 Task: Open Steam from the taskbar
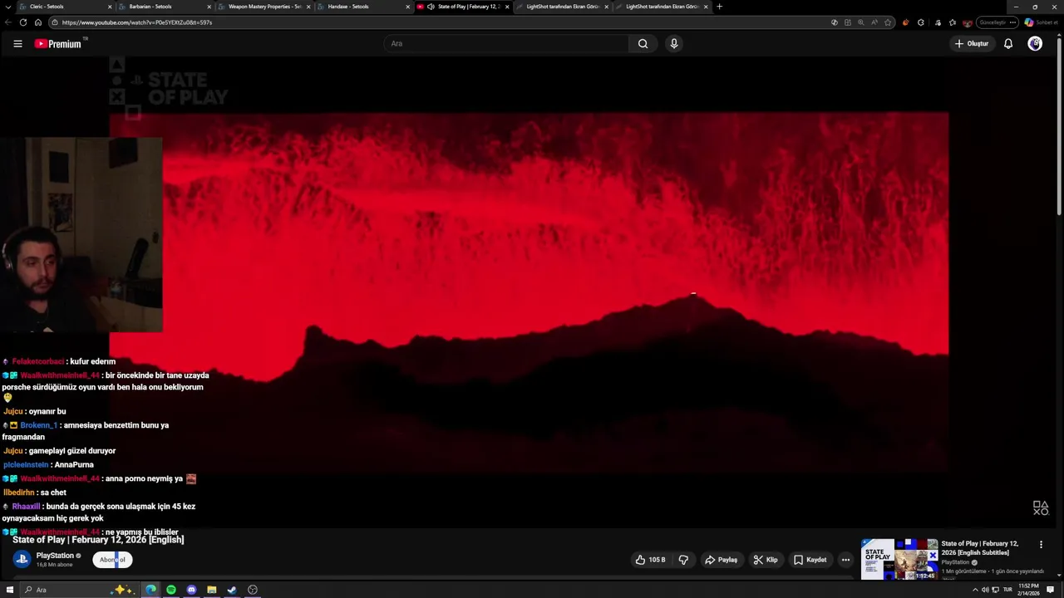click(x=232, y=590)
